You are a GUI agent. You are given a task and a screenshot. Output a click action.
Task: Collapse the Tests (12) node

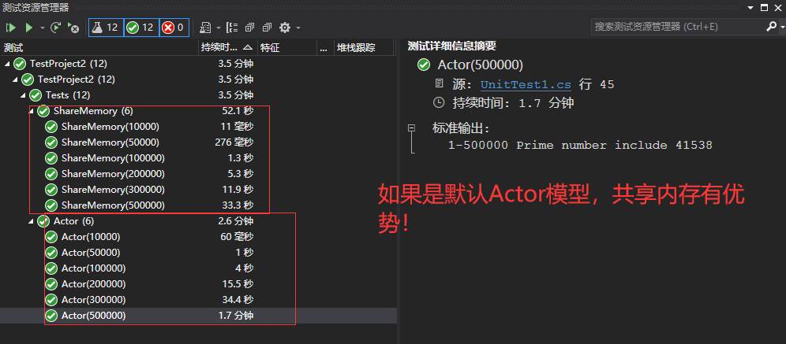(23, 95)
